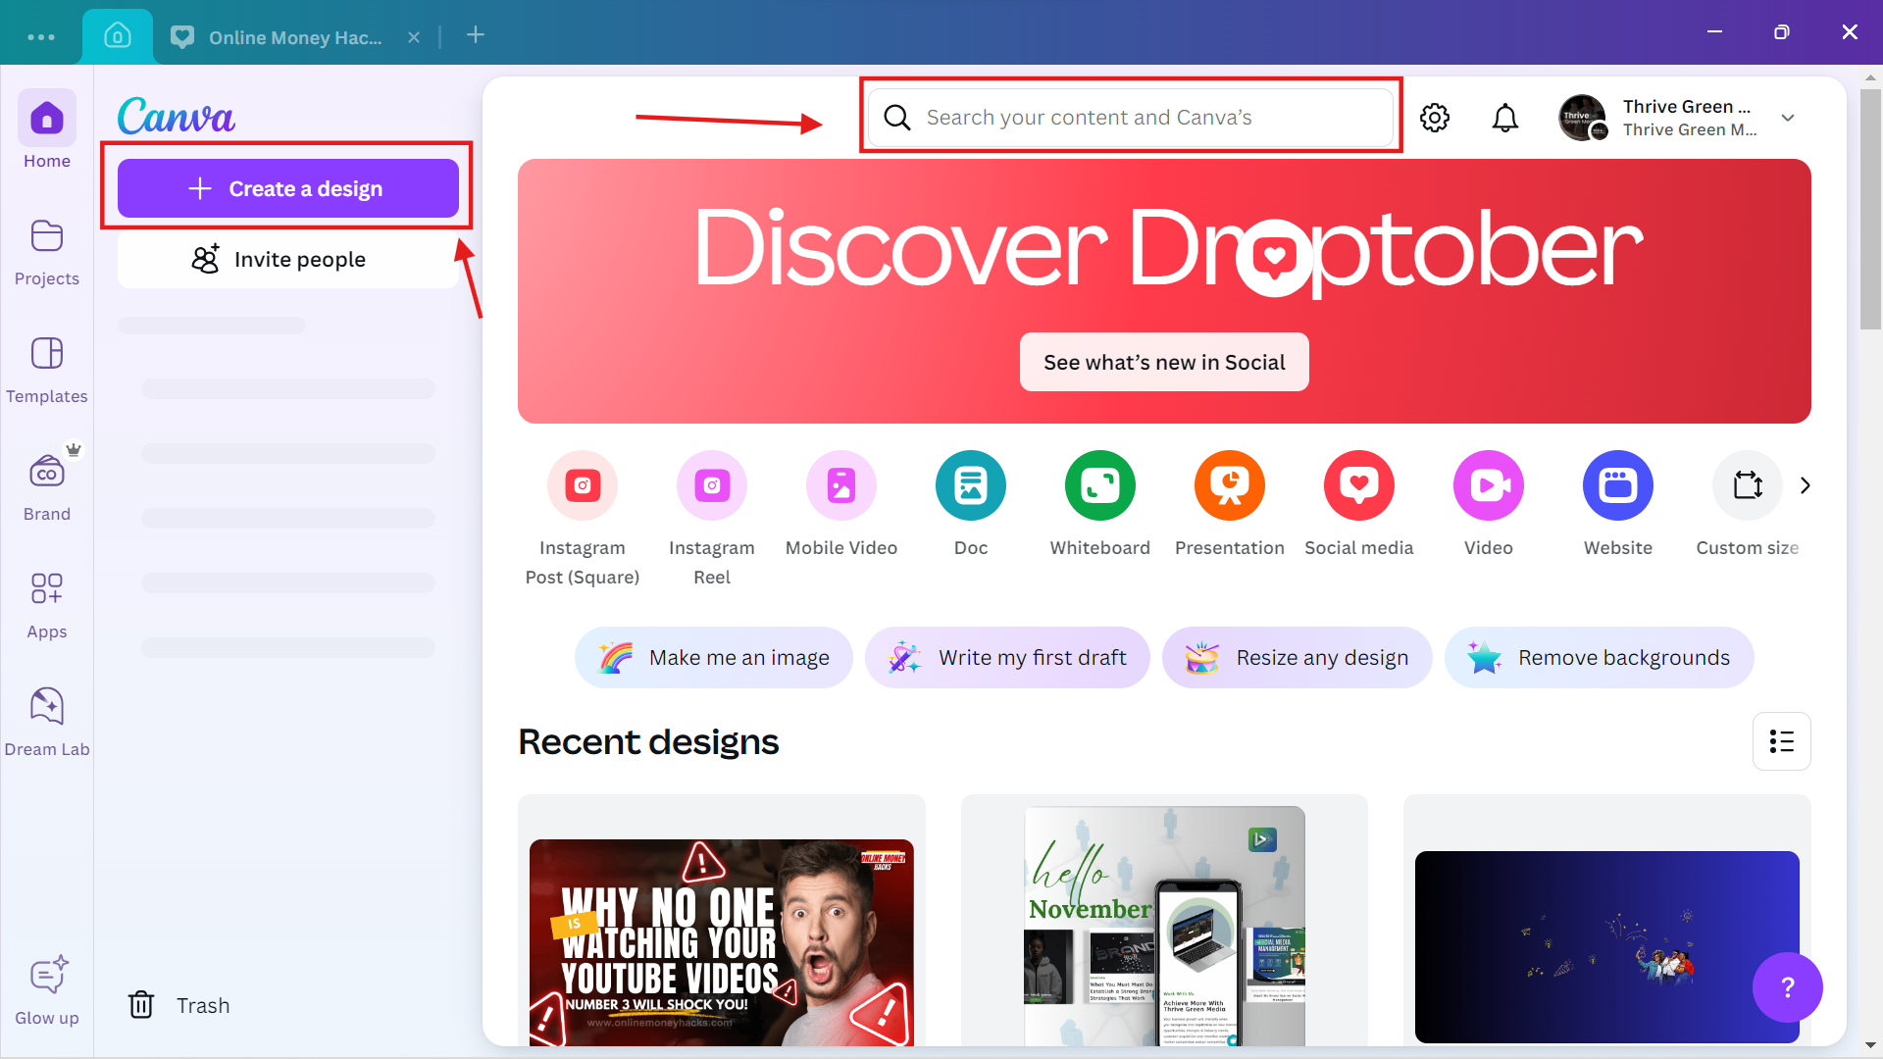
Task: Open the Whiteboard design type icon
Action: (x=1099, y=485)
